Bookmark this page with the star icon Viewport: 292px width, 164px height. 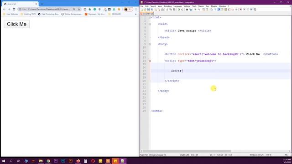coord(79,9)
